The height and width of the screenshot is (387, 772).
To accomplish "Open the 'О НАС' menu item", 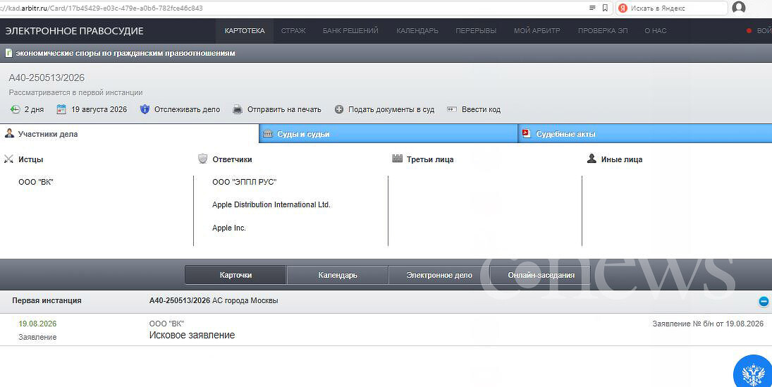I will [x=655, y=30].
